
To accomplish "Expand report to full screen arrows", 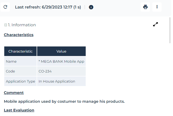I will 155,24.
